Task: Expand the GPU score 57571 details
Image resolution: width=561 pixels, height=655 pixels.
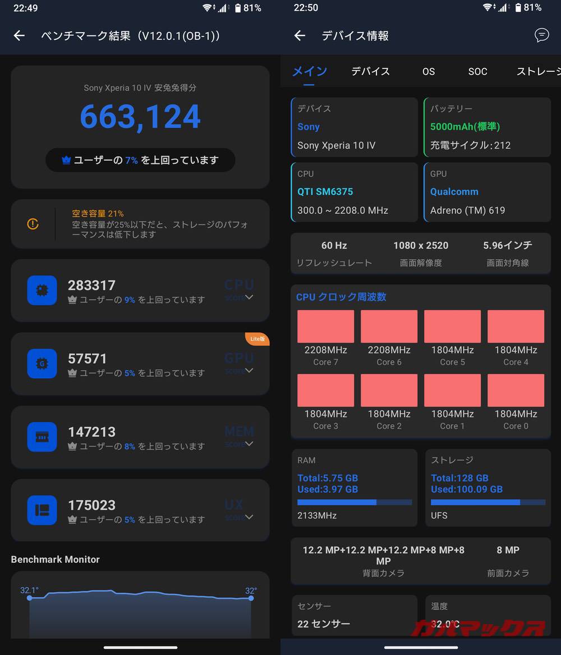Action: click(249, 370)
